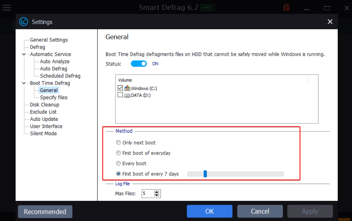Open the Disk Cleanup settings page
352x221 pixels.
coord(44,105)
